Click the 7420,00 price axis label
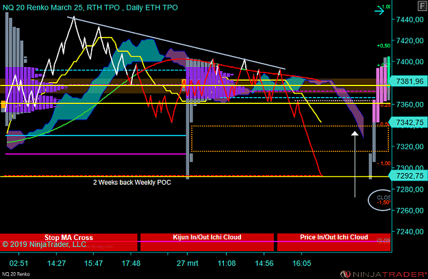Viewport: 428px width, 279px height. 410,40
